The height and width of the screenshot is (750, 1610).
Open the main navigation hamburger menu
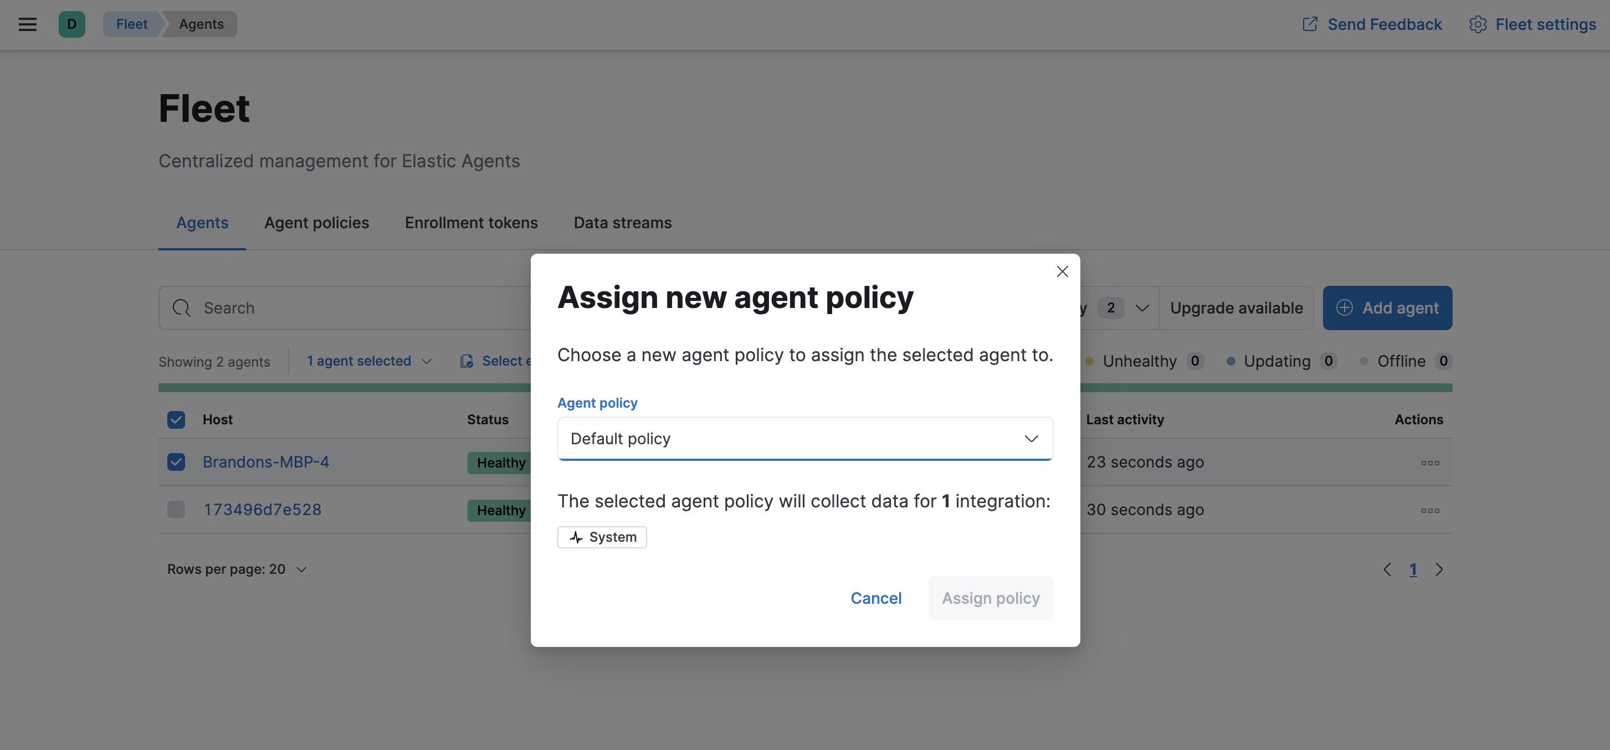27,24
